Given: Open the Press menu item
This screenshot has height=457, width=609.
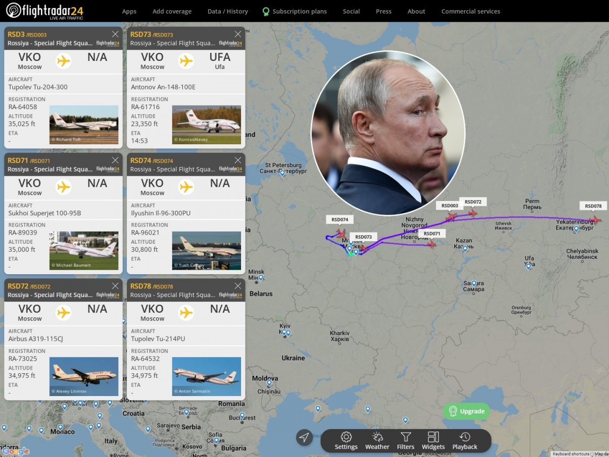Looking at the screenshot, I should pyautogui.click(x=384, y=11).
